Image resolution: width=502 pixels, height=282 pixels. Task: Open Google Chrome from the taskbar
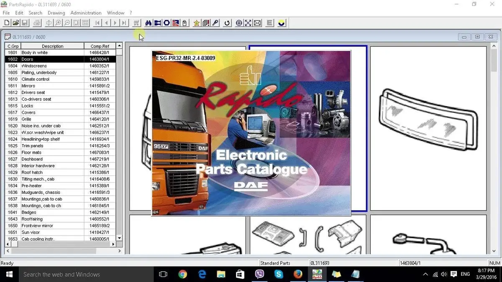183,274
